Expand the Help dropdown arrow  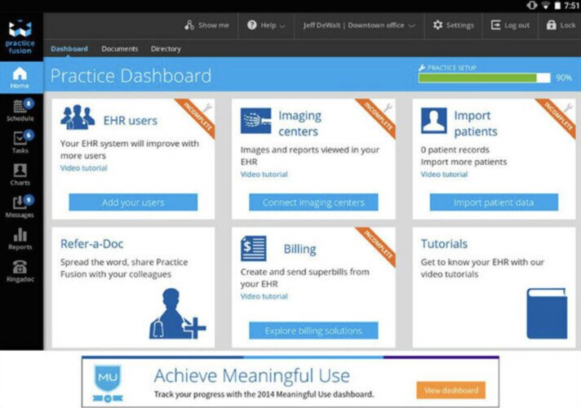(282, 26)
